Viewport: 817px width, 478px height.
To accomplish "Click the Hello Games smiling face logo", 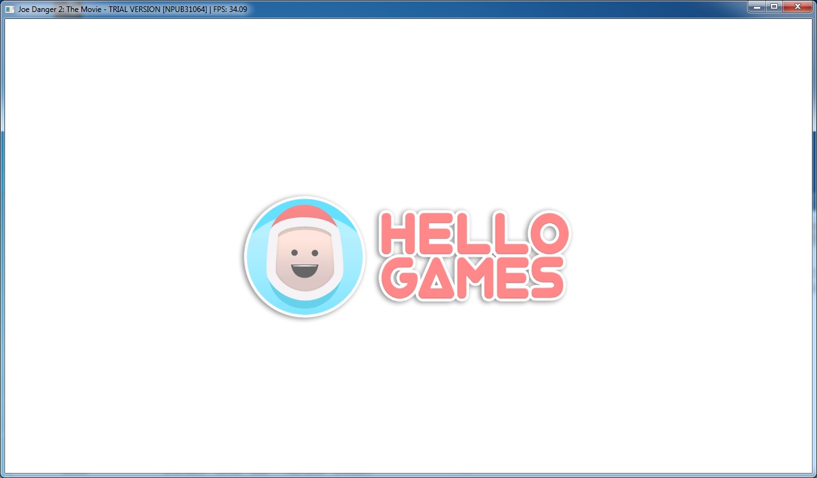I will (x=304, y=257).
